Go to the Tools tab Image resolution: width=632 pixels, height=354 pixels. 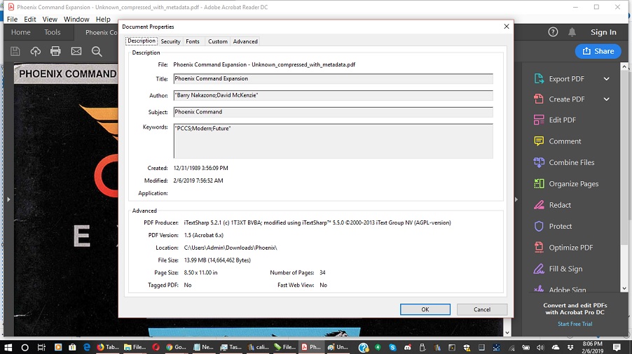tap(53, 32)
